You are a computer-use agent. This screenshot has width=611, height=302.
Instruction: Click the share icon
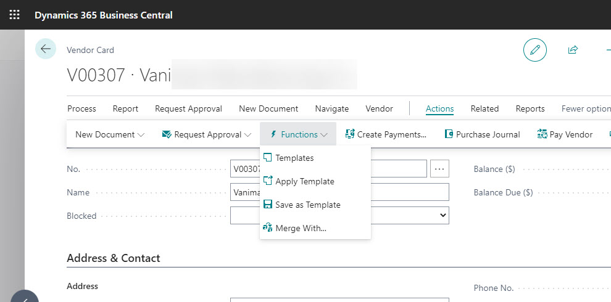click(x=573, y=50)
